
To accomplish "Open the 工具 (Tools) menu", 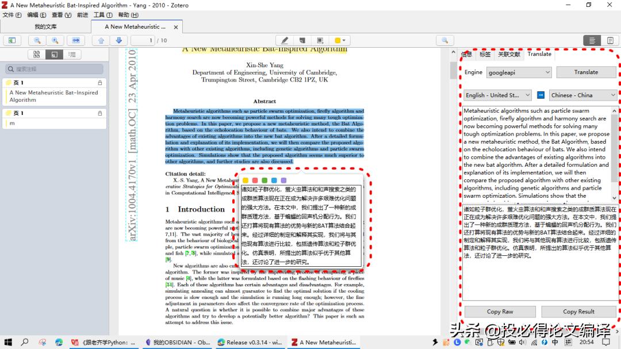I will (102, 14).
